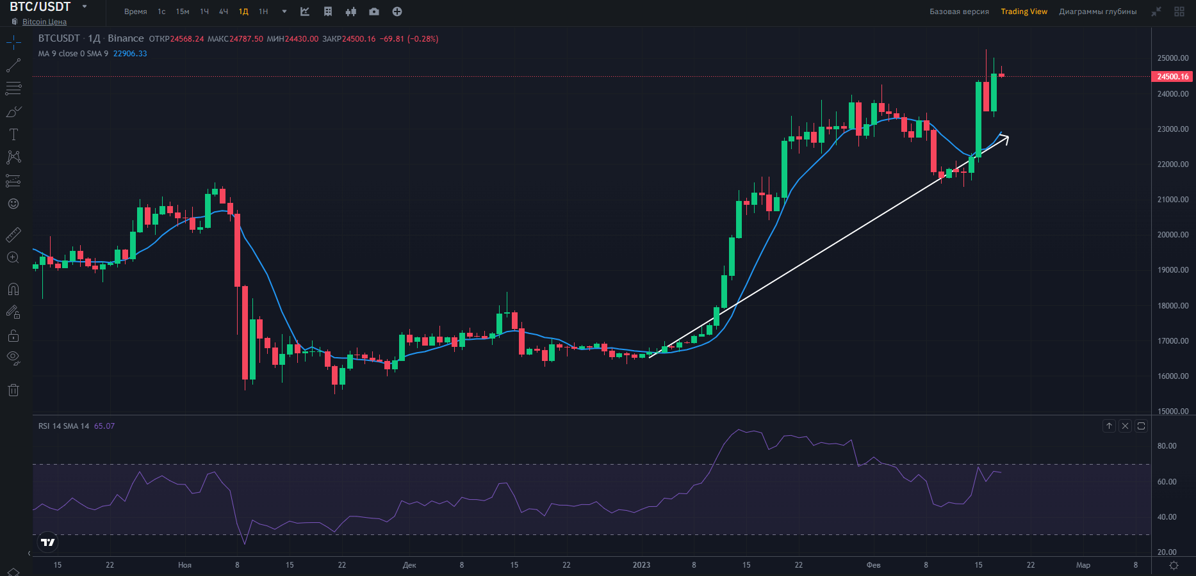The height and width of the screenshot is (576, 1196).
Task: Toggle lock all drawings padlock
Action: (x=13, y=335)
